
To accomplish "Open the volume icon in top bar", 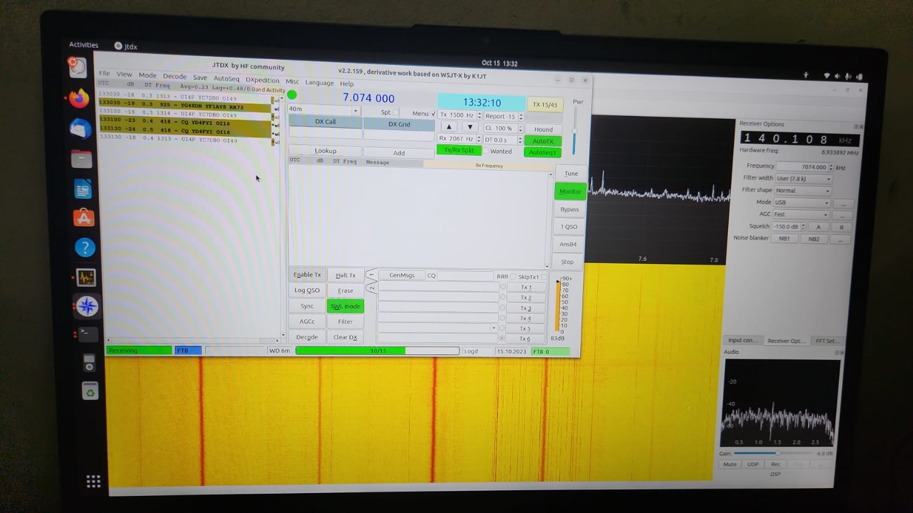I will [837, 76].
